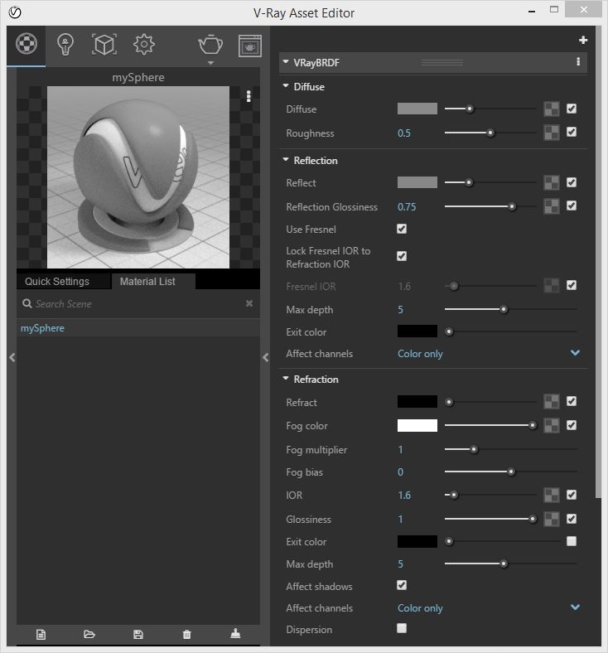
Task: Click the mySphere material preview thumbnail
Action: tap(138, 177)
